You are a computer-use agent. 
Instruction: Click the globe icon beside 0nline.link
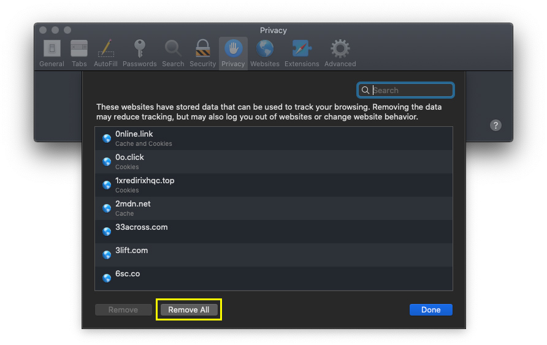(x=107, y=138)
